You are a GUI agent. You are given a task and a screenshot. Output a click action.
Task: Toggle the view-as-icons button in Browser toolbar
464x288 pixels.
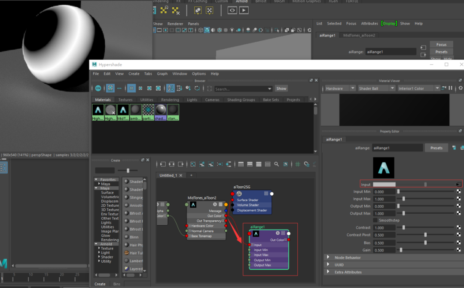pyautogui.click(x=110, y=88)
